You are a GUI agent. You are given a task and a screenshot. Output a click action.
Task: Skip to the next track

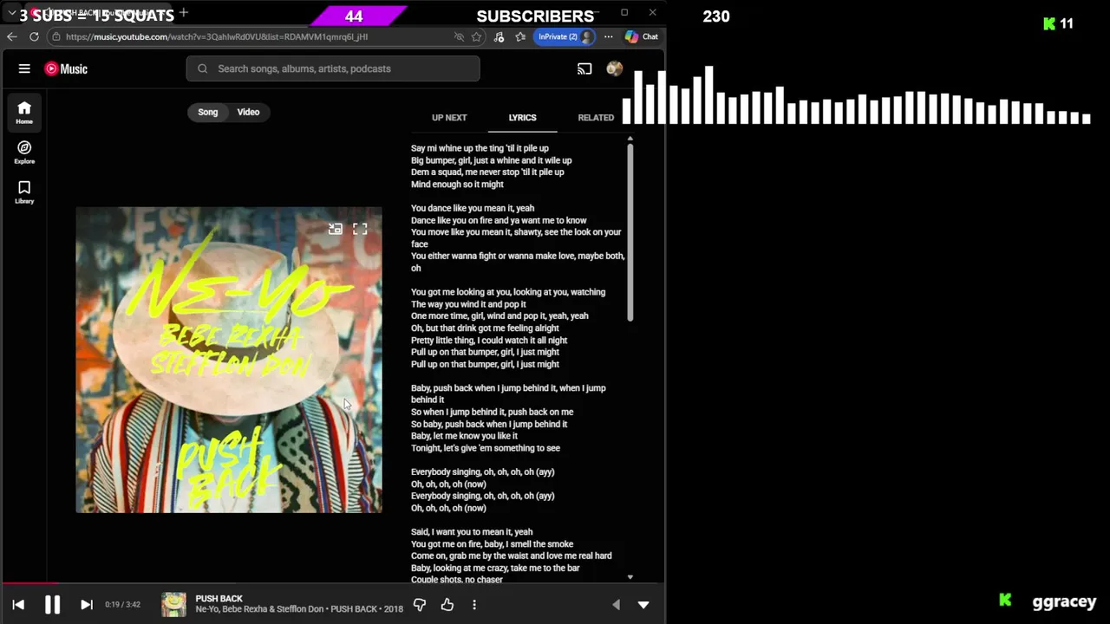pos(86,605)
